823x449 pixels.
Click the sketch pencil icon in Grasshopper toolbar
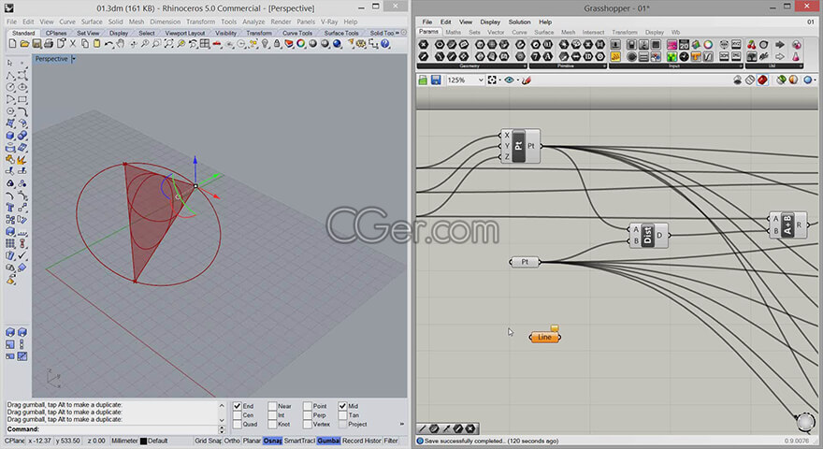(526, 80)
